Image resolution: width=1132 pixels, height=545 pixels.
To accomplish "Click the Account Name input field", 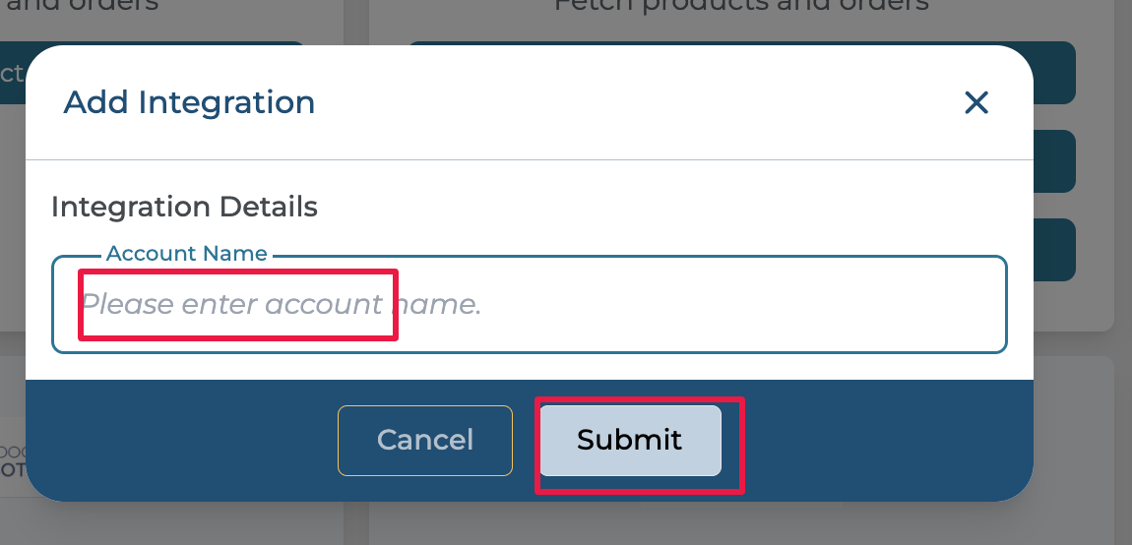I will point(689,305).
